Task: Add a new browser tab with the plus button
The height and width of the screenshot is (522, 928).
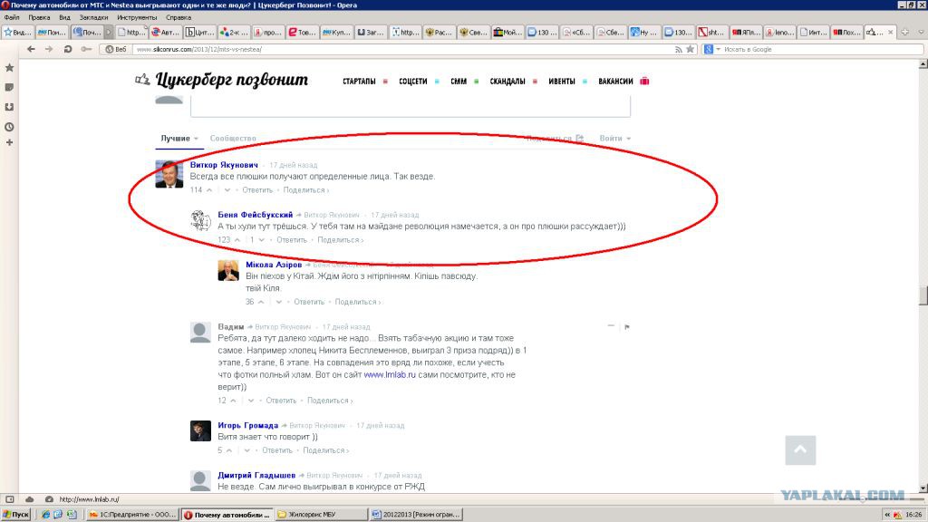Action: (905, 32)
